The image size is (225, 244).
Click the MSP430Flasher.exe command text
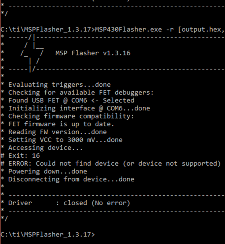click(x=128, y=29)
